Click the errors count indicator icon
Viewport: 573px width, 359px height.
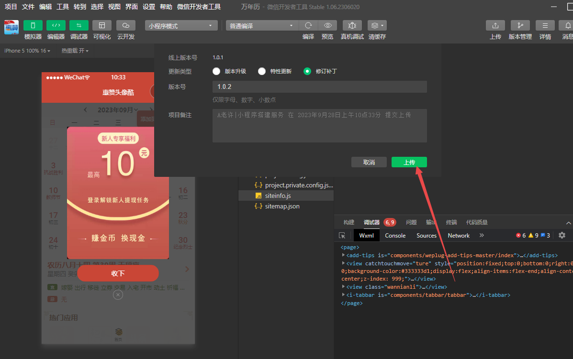pyautogui.click(x=518, y=235)
